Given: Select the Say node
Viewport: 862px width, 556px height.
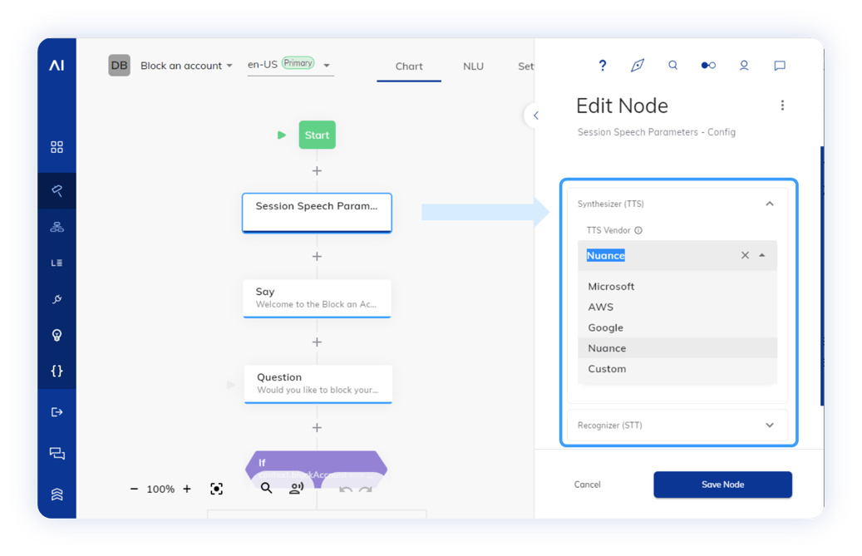Looking at the screenshot, I should click(318, 298).
